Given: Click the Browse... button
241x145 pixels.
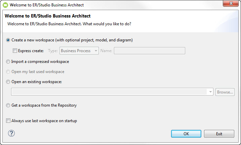Looking at the screenshot, I should point(225,92).
